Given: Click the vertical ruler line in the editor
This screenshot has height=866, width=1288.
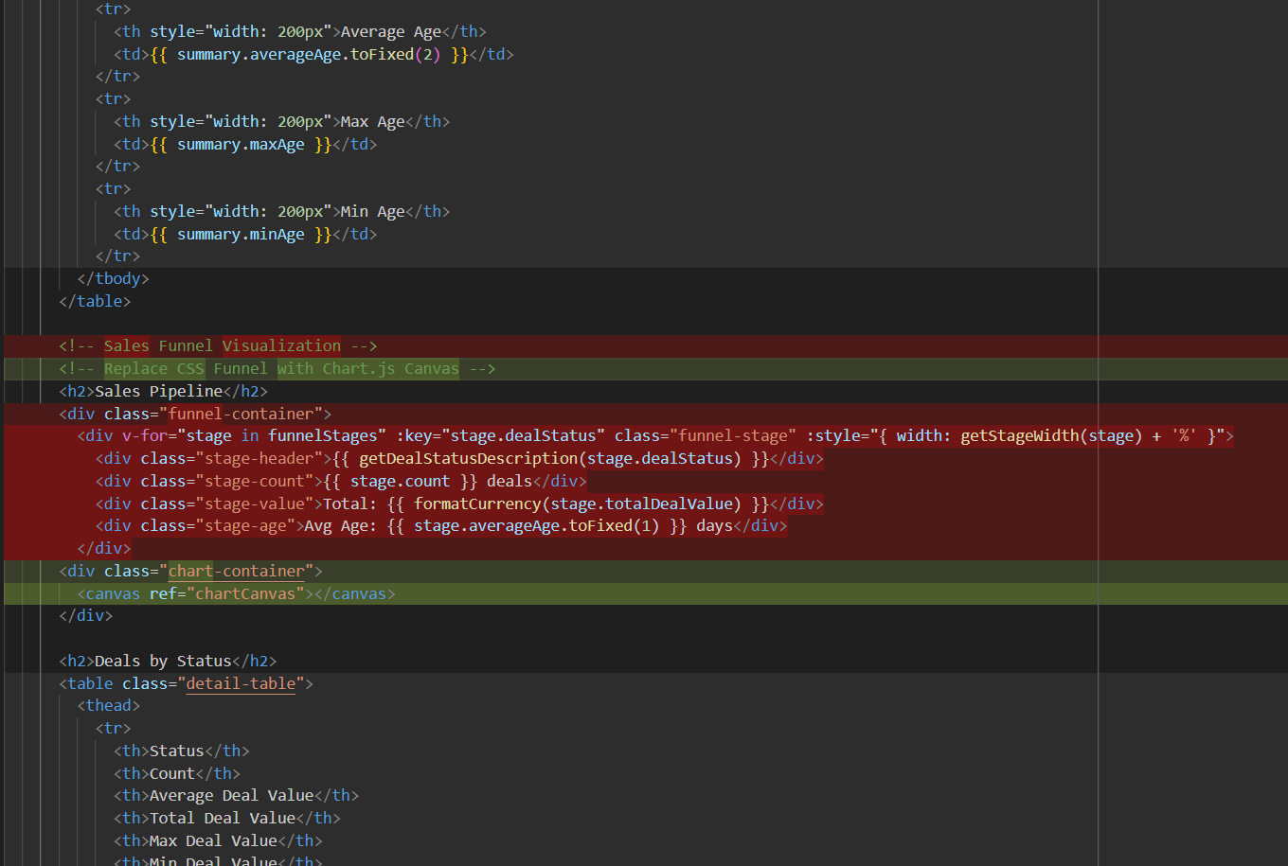Looking at the screenshot, I should [x=1096, y=426].
